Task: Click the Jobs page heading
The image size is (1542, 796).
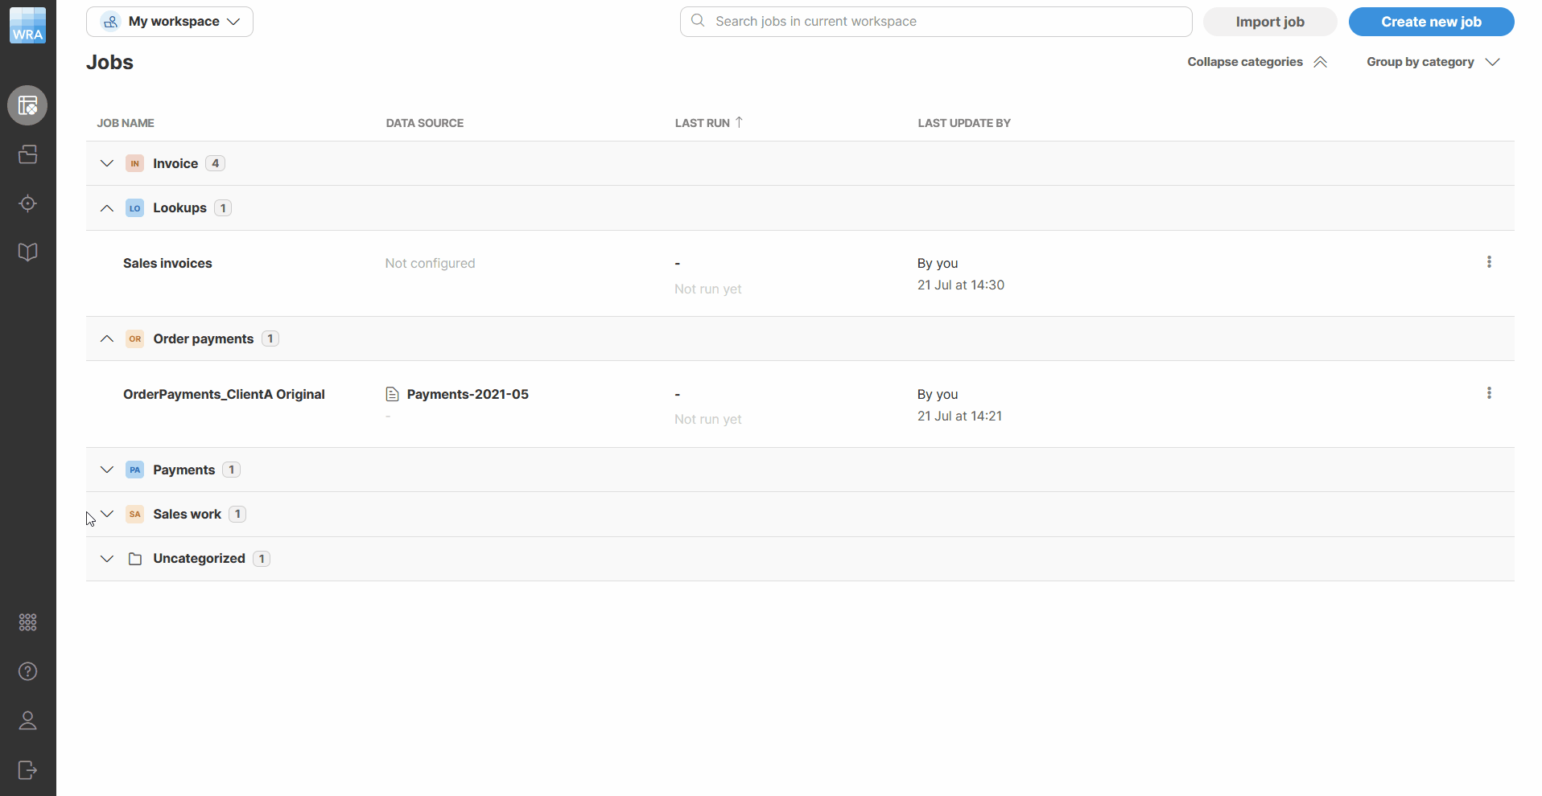Action: point(109,62)
